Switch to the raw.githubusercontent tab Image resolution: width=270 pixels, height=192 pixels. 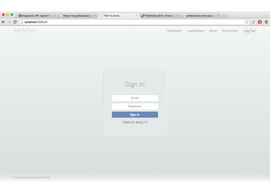coord(77,16)
